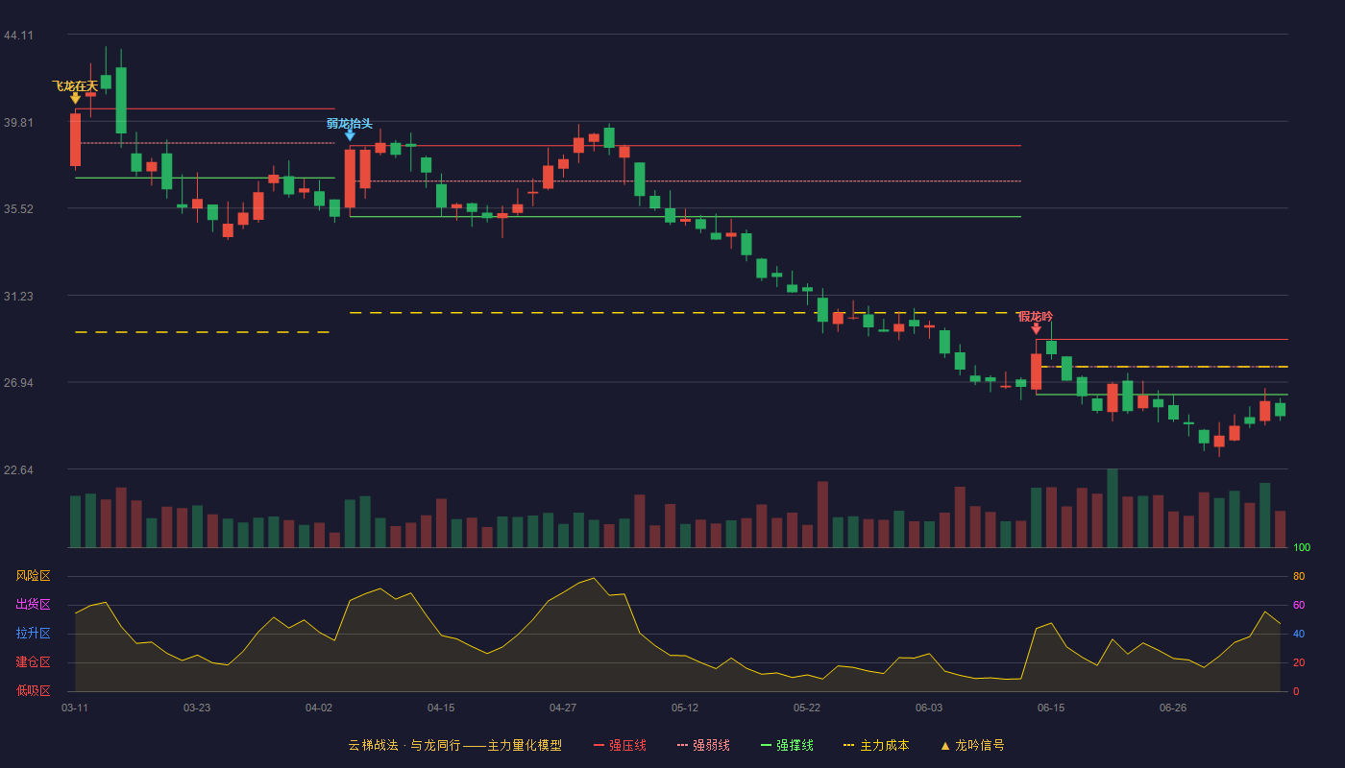Image resolution: width=1345 pixels, height=768 pixels.
Task: Click the first red candlestick below 飞龙在天
Action: (x=75, y=140)
